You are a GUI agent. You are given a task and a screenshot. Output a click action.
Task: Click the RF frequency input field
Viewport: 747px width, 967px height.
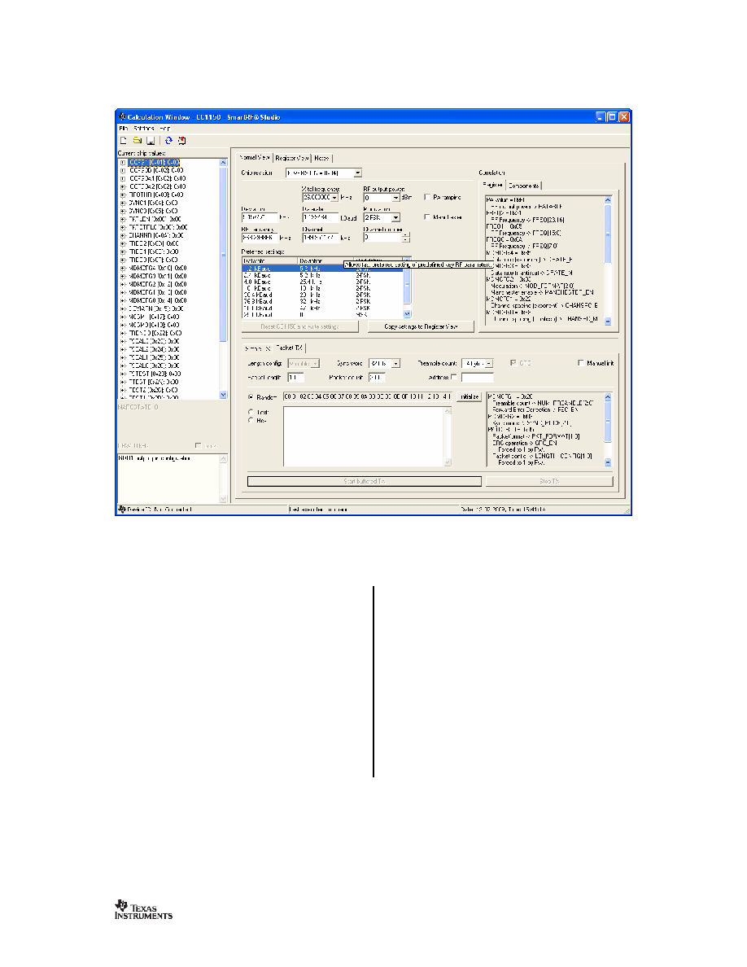click(x=260, y=238)
